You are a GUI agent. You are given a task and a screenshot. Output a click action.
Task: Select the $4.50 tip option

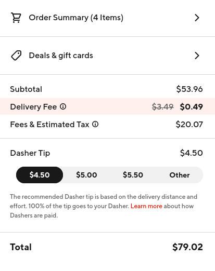(x=40, y=175)
